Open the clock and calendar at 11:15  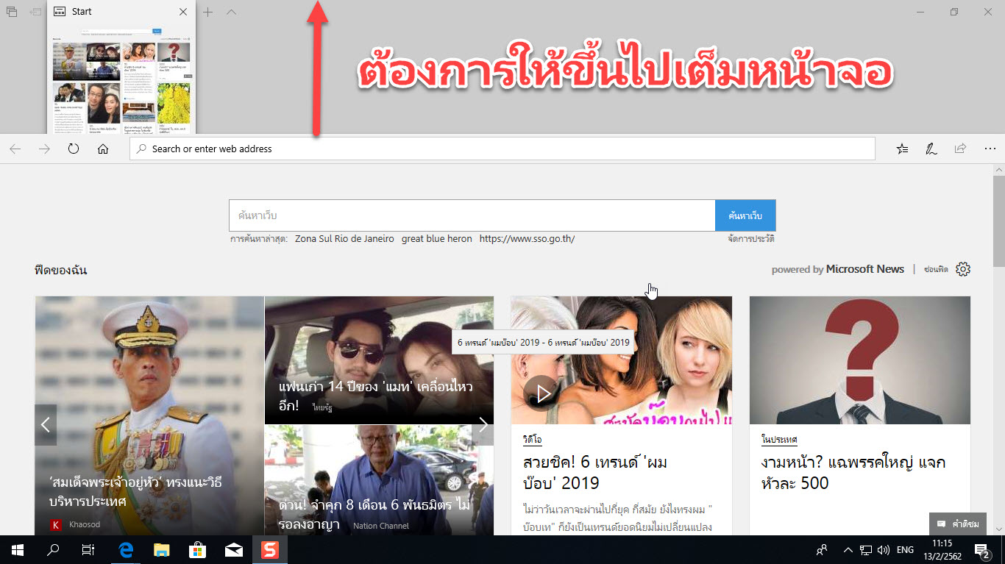(942, 549)
